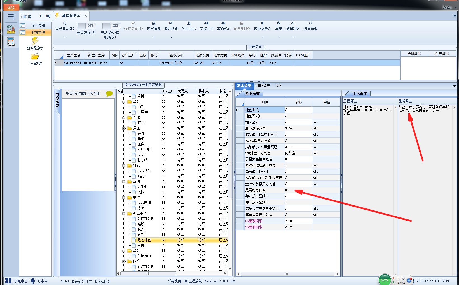Click the ECN升级 toolbar icon

click(223, 23)
